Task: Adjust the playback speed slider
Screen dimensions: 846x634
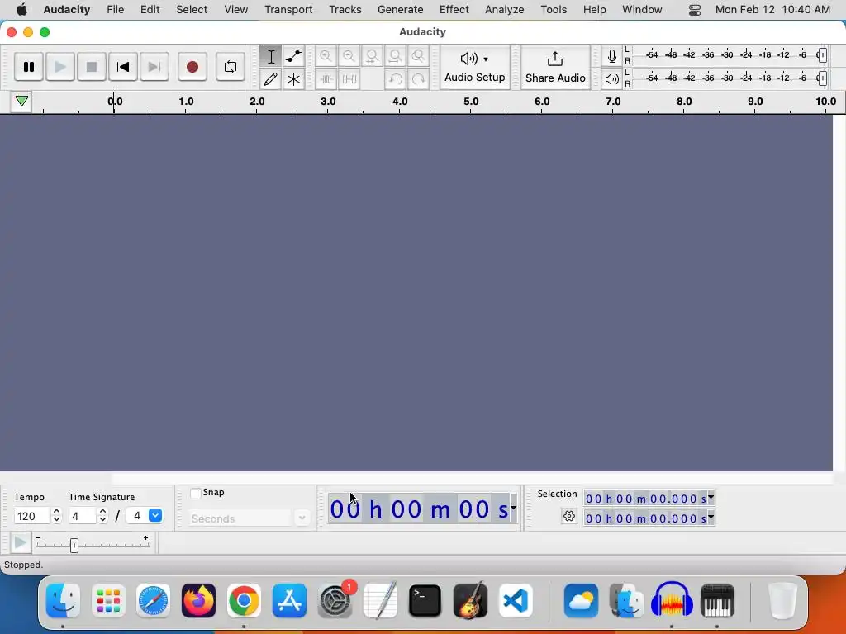Action: pyautogui.click(x=74, y=545)
